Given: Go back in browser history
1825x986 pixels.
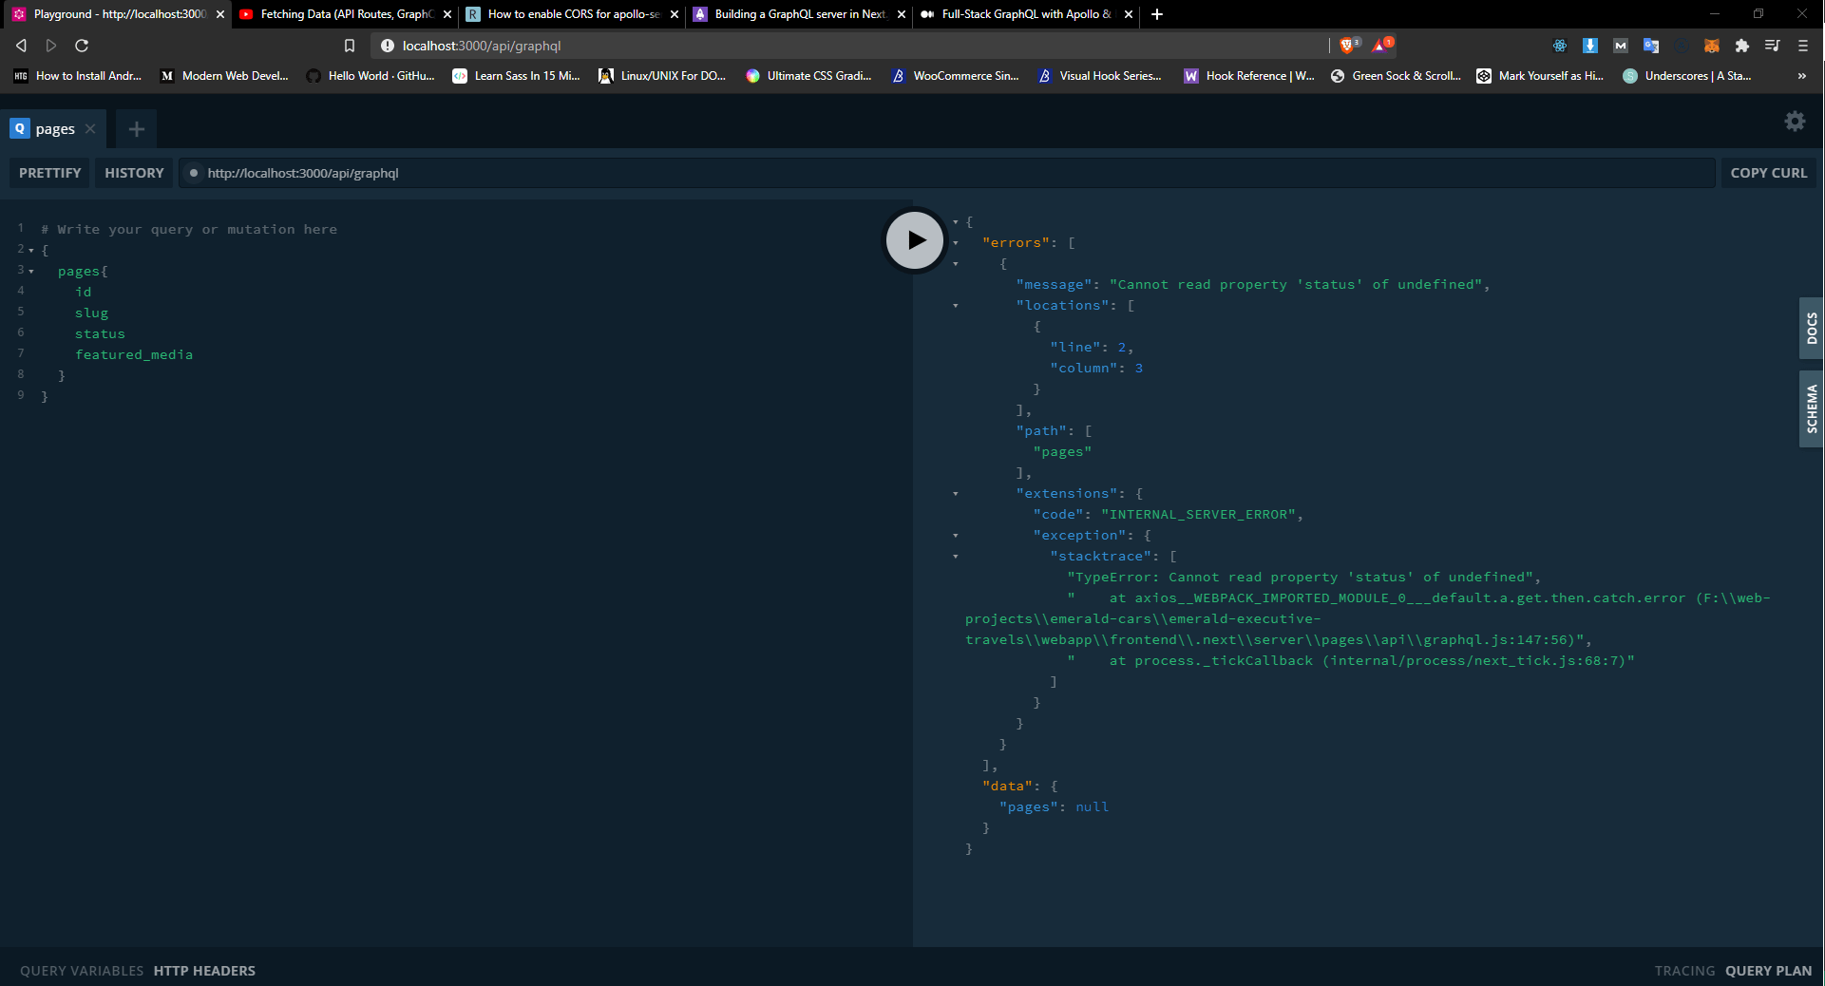Looking at the screenshot, I should [21, 46].
